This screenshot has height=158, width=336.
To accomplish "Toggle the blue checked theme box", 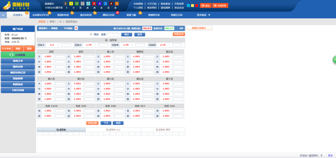I will pyautogui.click(x=188, y=6).
